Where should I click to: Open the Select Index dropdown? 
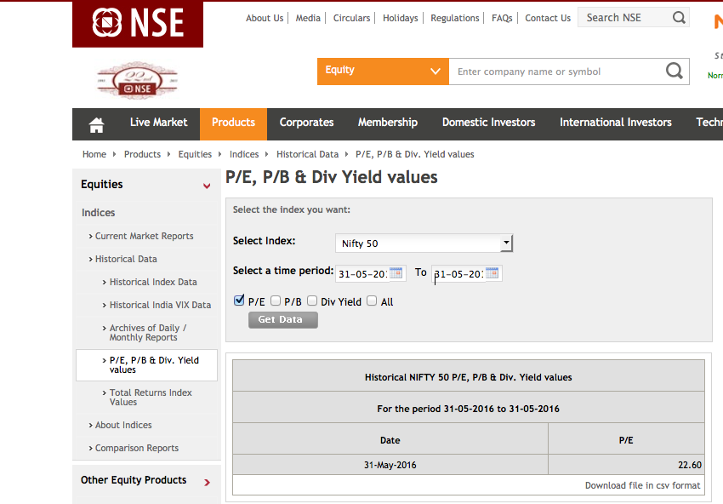424,243
